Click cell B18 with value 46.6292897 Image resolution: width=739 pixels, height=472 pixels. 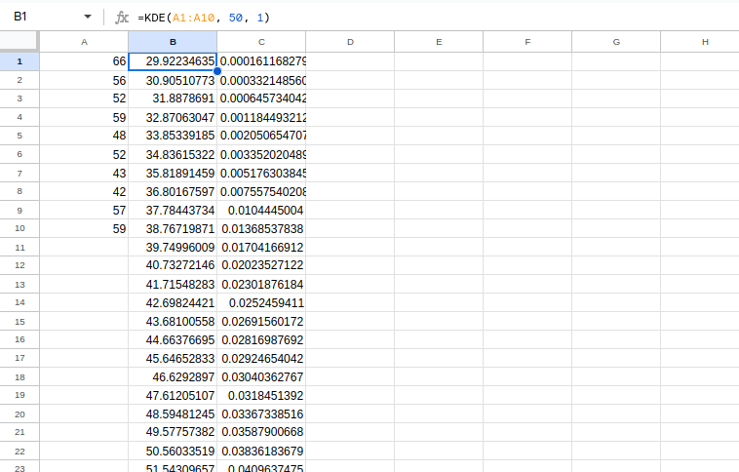click(x=173, y=376)
